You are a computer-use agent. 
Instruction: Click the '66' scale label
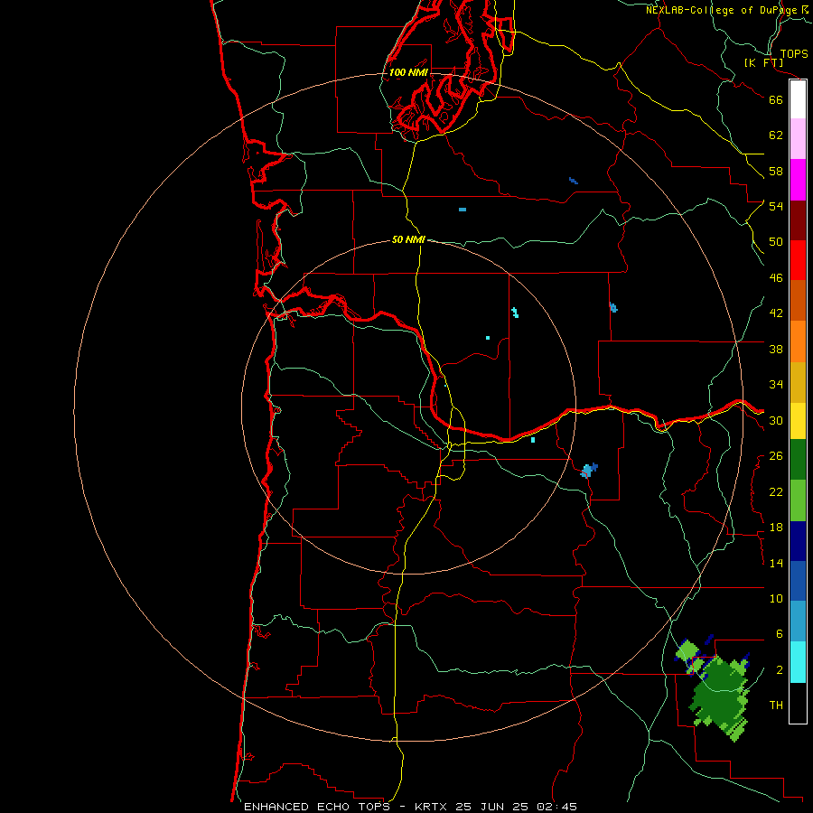776,99
